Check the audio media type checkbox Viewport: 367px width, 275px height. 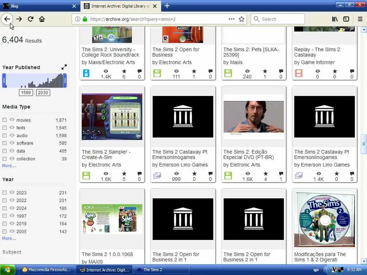click(x=4, y=135)
